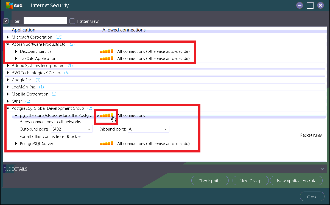Sort by the Application column header
This screenshot has height=205, width=330.
[24, 30]
